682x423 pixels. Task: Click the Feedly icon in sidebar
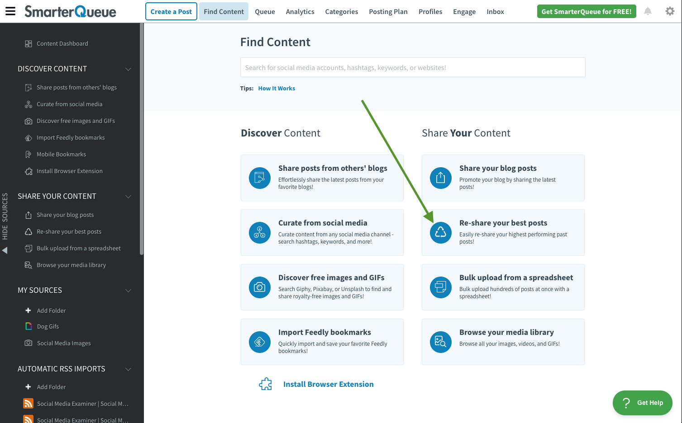(x=29, y=138)
